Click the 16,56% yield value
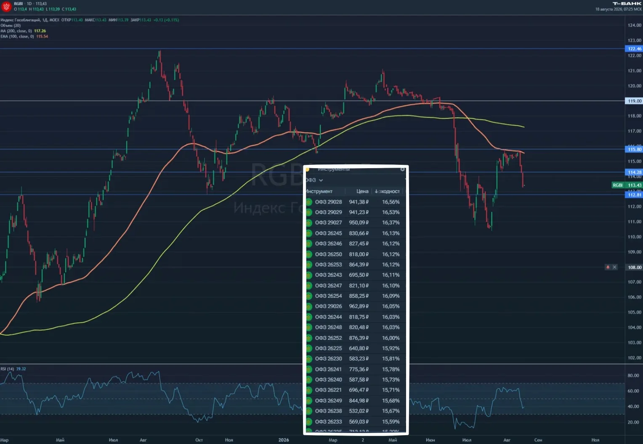Screen dimensions: 643x444 391,202
